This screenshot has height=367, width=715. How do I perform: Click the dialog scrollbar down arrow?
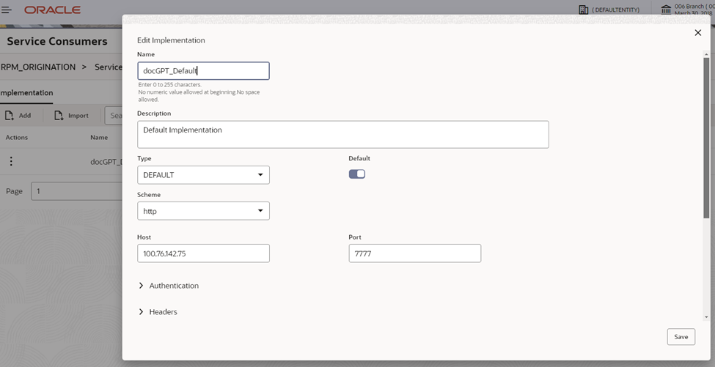(x=706, y=317)
